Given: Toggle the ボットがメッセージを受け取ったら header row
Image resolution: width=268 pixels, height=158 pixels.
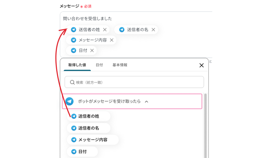Looking at the screenshot, I should coord(109,101).
